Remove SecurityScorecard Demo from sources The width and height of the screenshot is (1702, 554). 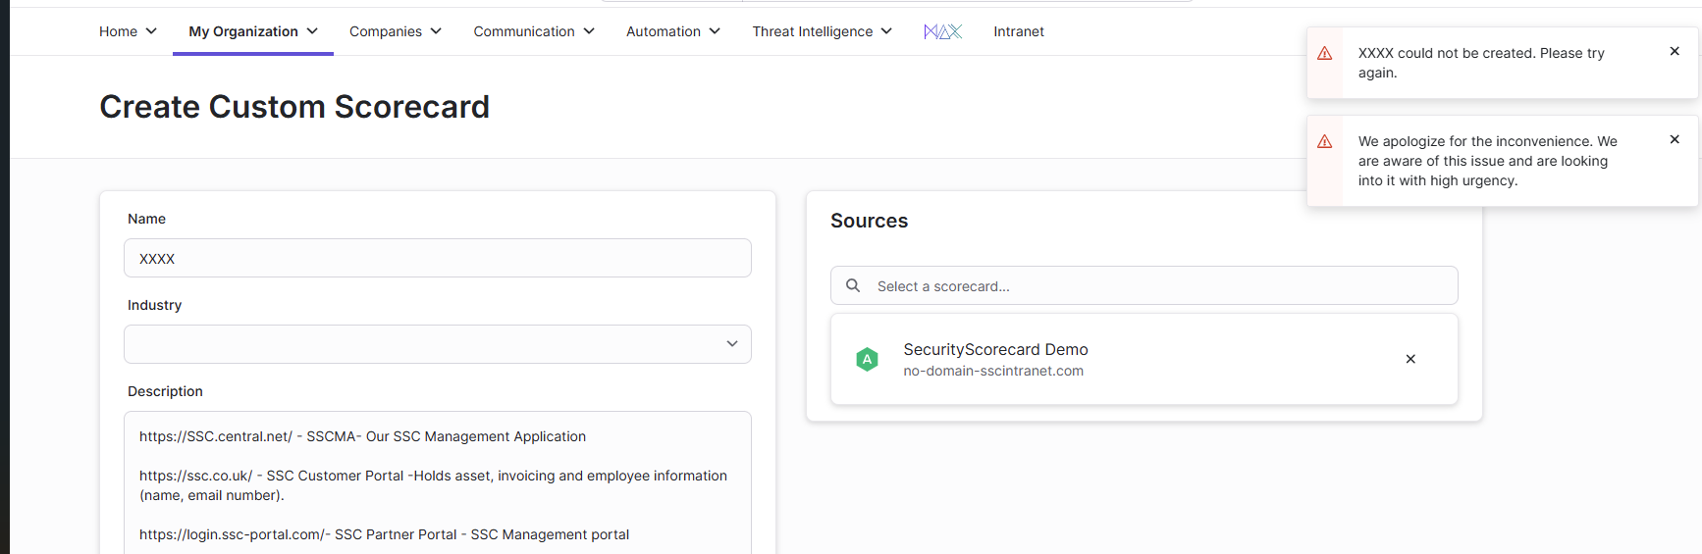(x=1410, y=359)
